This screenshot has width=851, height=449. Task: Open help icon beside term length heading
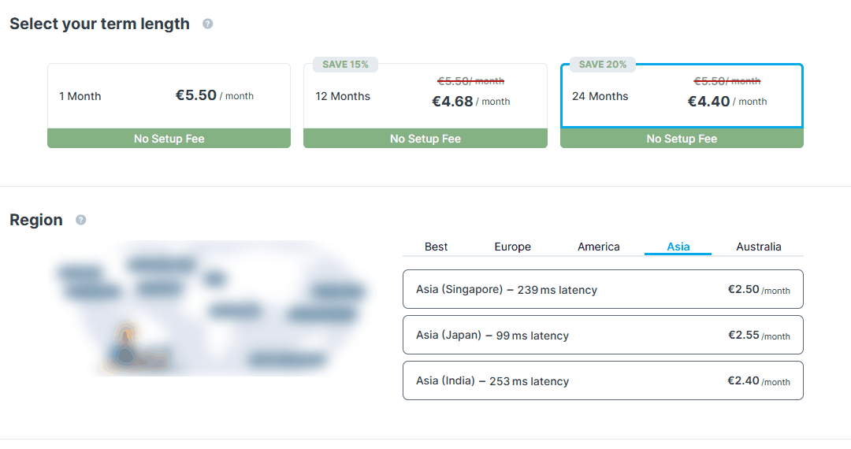click(207, 24)
